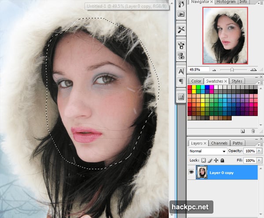Close the Swatches tab with its X
The width and height of the screenshot is (264, 218).
[226, 81]
